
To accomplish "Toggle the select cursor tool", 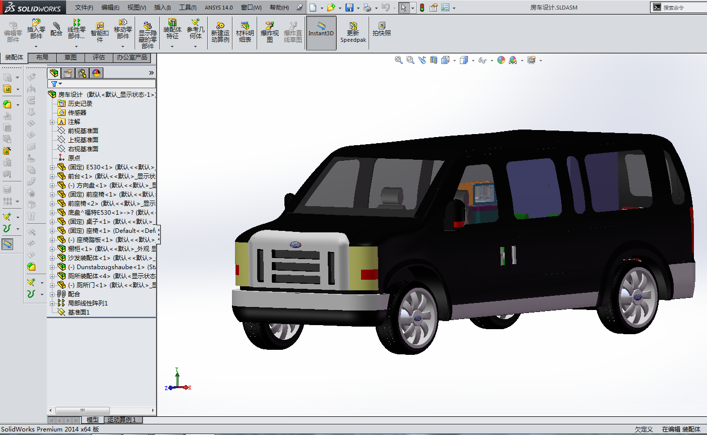I will coord(403,8).
